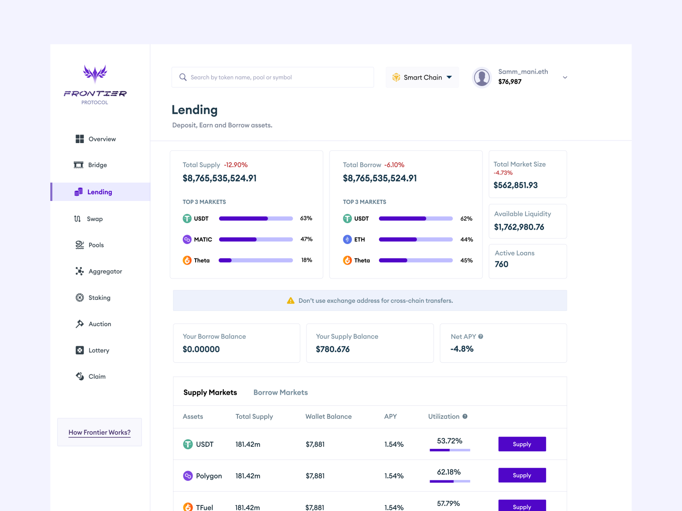Open the Smart Chain selector chevron

point(449,77)
